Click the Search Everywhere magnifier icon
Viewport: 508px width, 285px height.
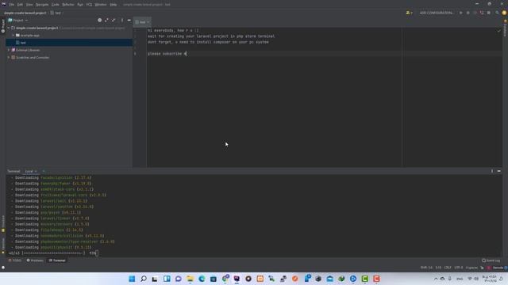(x=497, y=13)
